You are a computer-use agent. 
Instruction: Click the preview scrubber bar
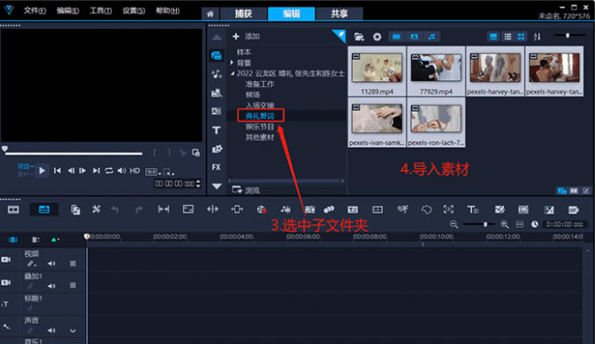[x=74, y=153]
